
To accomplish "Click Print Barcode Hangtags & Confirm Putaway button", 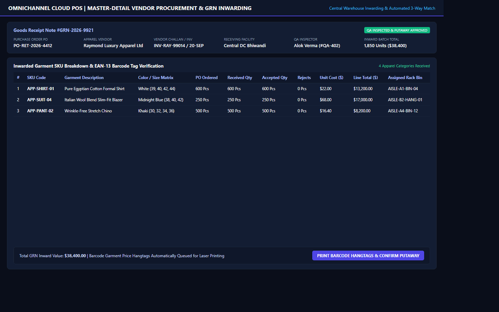I will coord(368,255).
